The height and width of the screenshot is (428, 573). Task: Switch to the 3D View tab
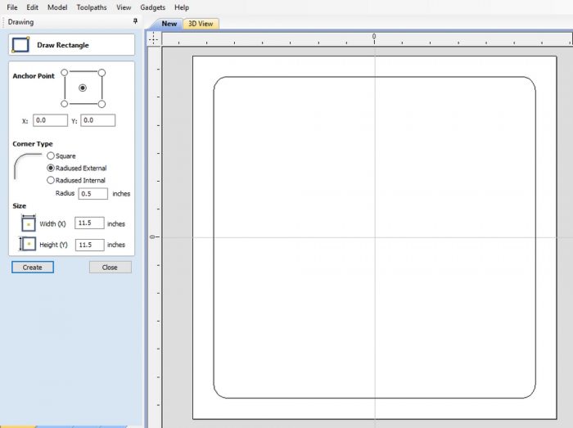tap(200, 24)
